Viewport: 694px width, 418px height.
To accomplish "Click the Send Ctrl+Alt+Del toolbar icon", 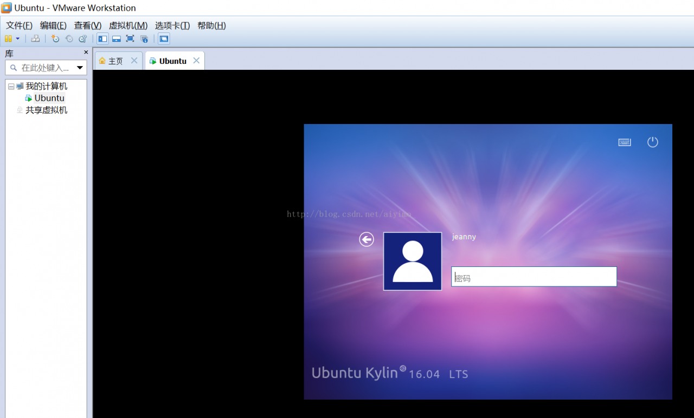I will point(35,38).
